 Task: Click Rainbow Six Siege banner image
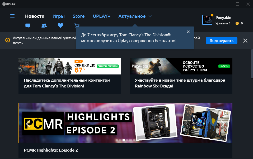click(181, 66)
